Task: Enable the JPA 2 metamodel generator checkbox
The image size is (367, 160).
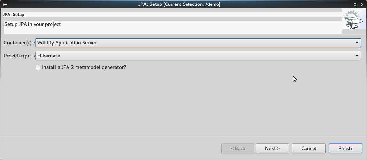Action: (x=38, y=67)
